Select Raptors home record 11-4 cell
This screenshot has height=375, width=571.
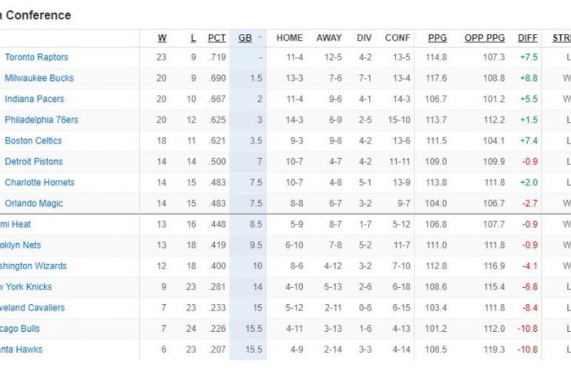[x=290, y=57]
